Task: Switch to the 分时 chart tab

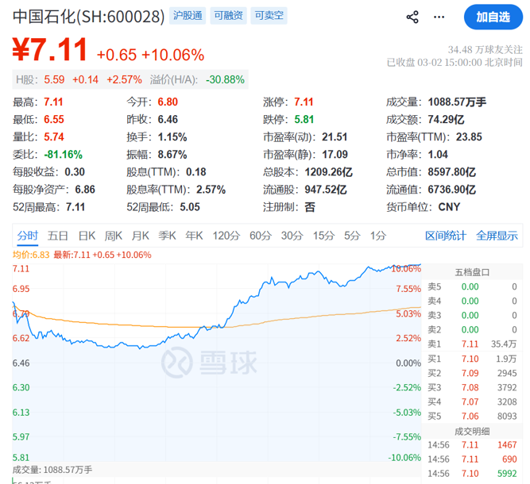Action: click(28, 236)
